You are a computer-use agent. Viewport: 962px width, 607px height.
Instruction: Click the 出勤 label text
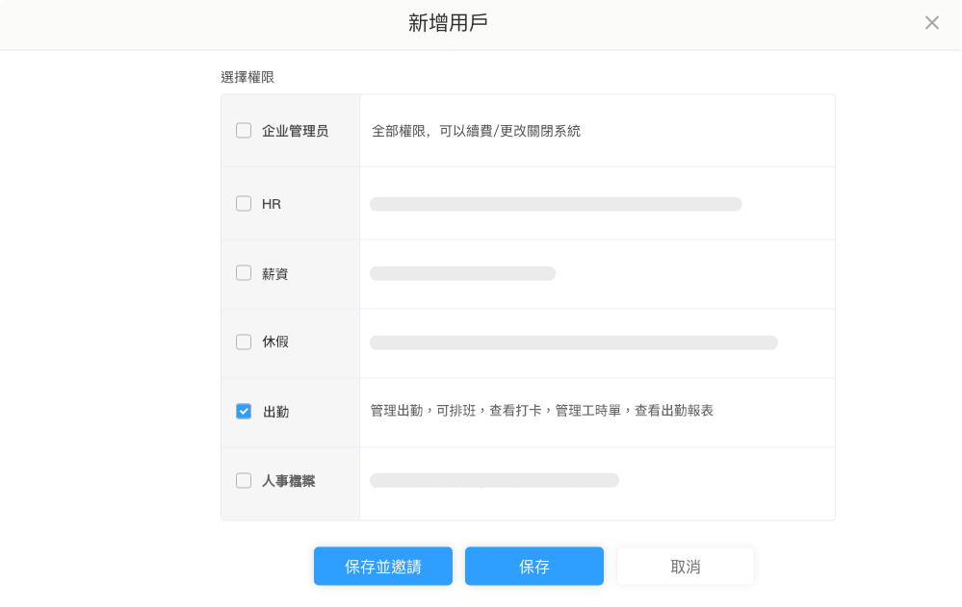click(x=275, y=412)
